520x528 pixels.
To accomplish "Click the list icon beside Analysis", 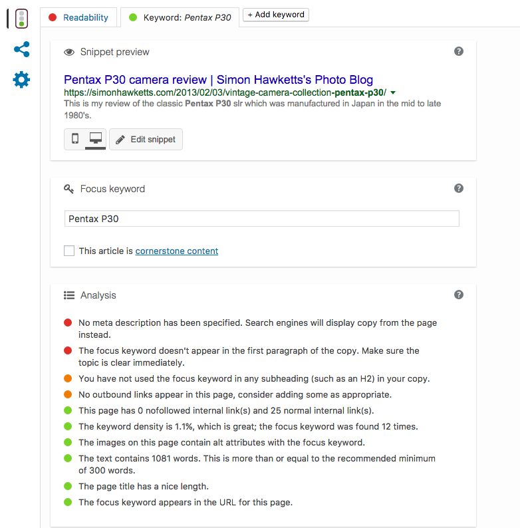I will pos(69,295).
